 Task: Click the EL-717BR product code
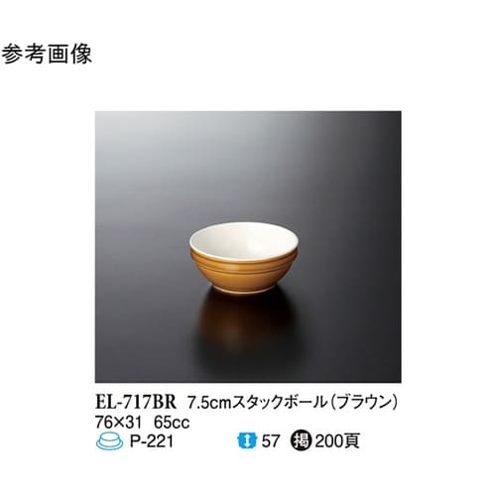(136, 402)
